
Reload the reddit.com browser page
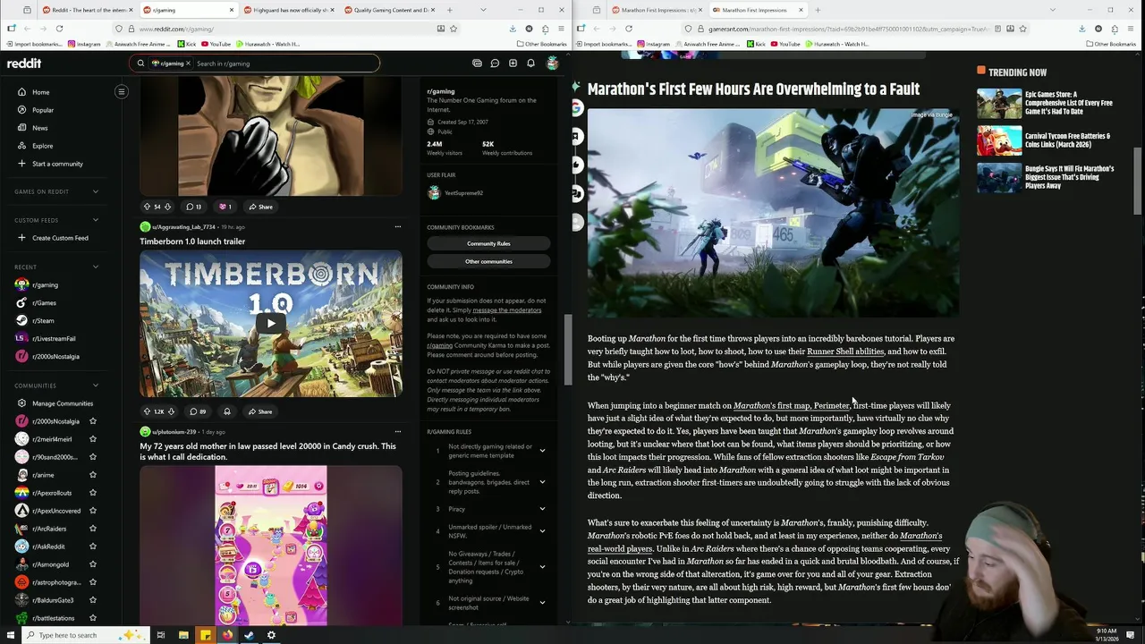pos(59,29)
